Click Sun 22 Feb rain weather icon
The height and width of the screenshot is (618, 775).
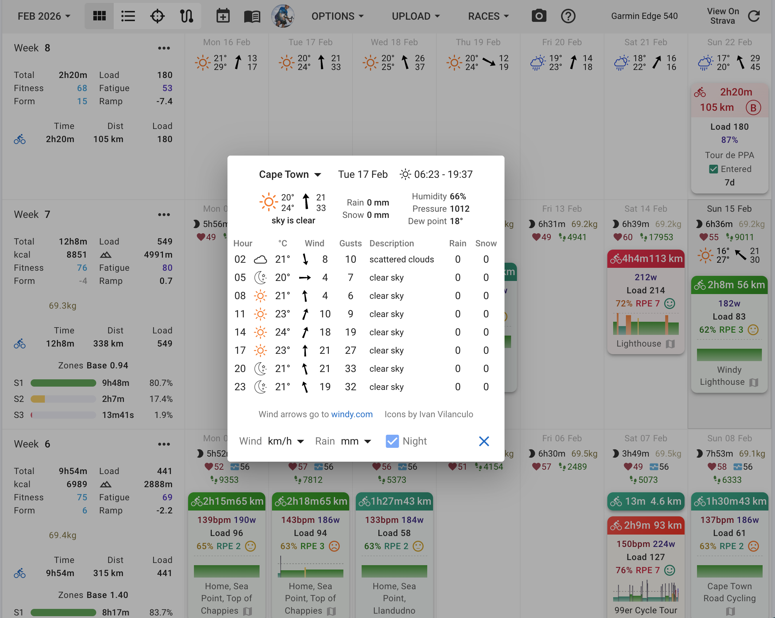[x=706, y=63]
